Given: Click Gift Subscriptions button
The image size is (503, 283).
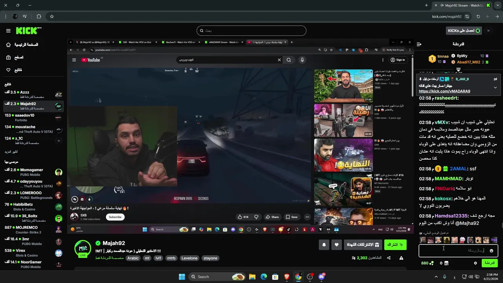Looking at the screenshot, I should [x=363, y=245].
